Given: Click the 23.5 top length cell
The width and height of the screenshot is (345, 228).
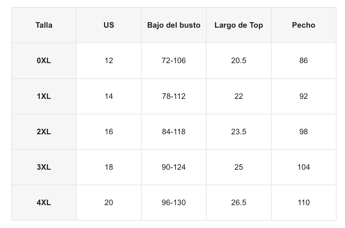Looking at the screenshot, I should click(x=239, y=132).
